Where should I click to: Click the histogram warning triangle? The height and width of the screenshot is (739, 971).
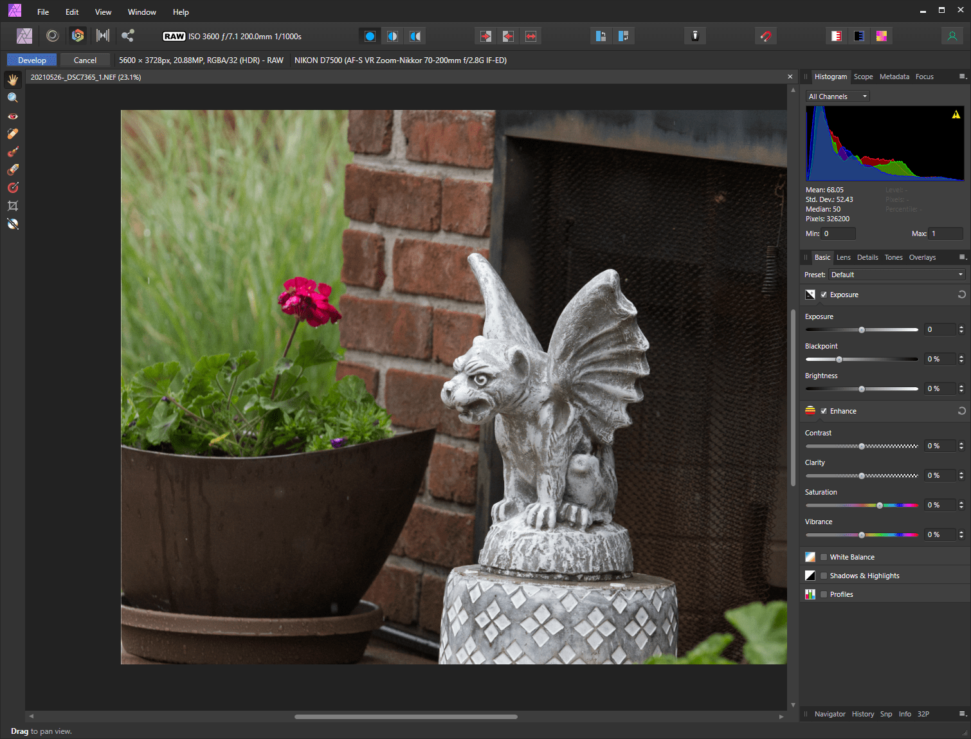[x=956, y=114]
